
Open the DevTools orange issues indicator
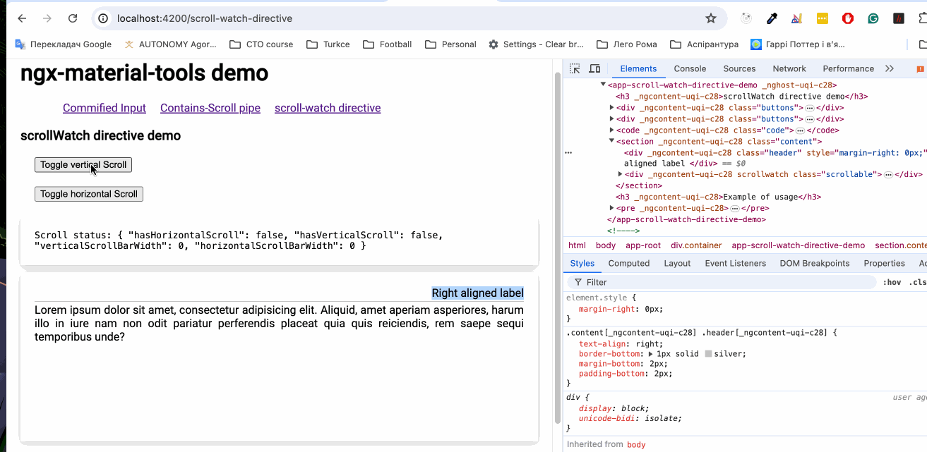pos(920,69)
